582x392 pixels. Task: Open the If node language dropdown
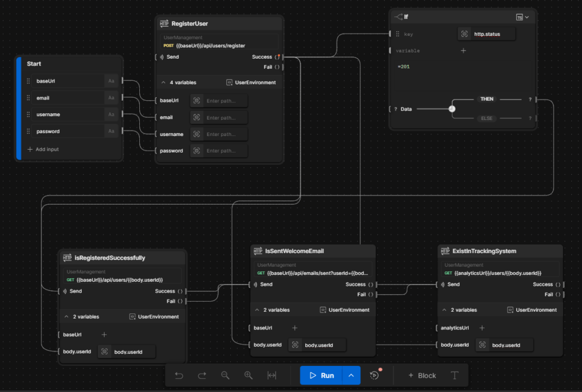pyautogui.click(x=522, y=17)
